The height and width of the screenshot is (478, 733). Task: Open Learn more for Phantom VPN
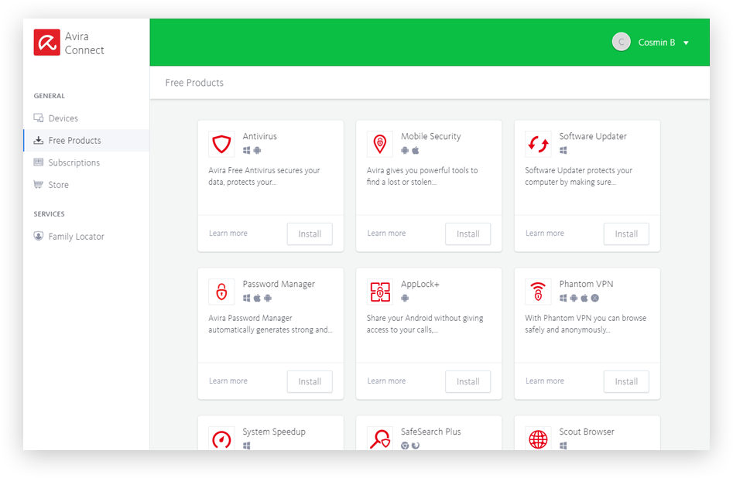click(x=545, y=381)
